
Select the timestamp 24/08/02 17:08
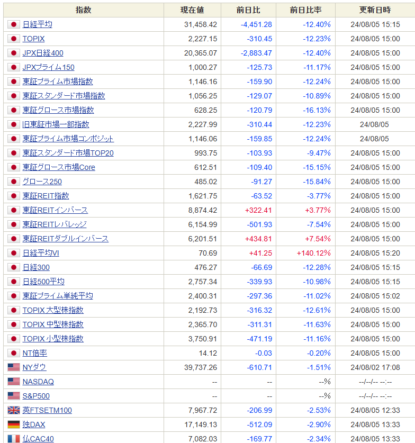pyautogui.click(x=375, y=367)
